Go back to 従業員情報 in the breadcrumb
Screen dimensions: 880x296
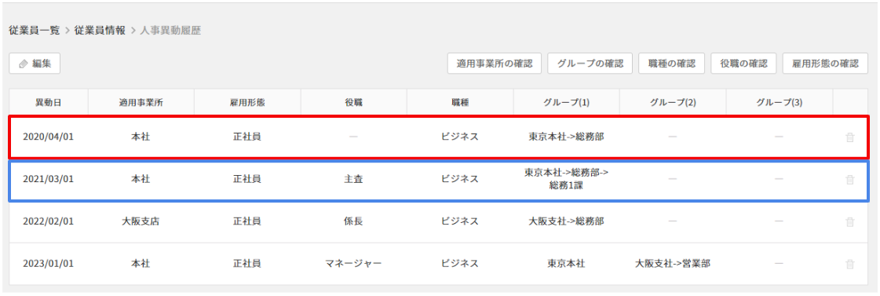coord(100,31)
